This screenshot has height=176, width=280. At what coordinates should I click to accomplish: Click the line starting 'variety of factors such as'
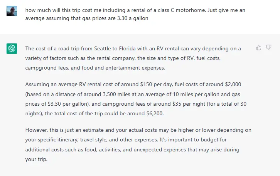point(123,58)
